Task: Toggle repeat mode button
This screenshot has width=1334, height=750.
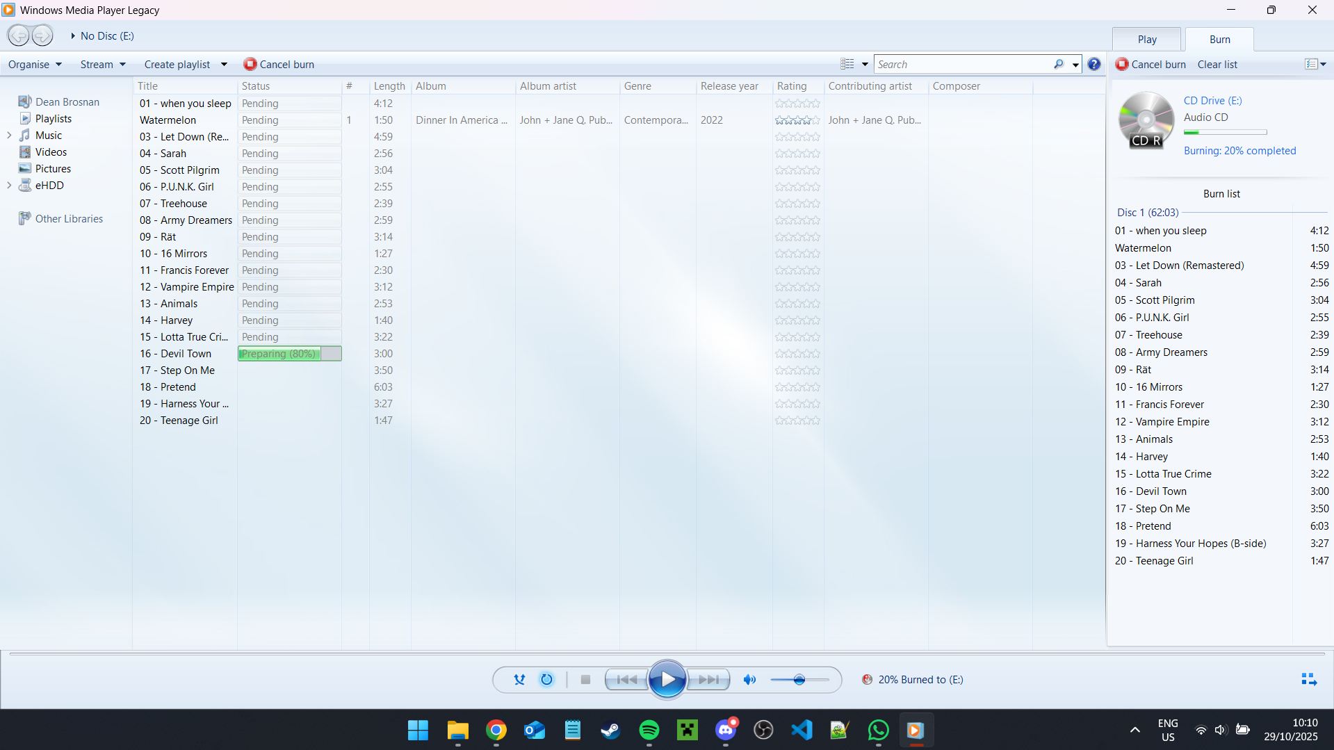Action: click(x=547, y=680)
